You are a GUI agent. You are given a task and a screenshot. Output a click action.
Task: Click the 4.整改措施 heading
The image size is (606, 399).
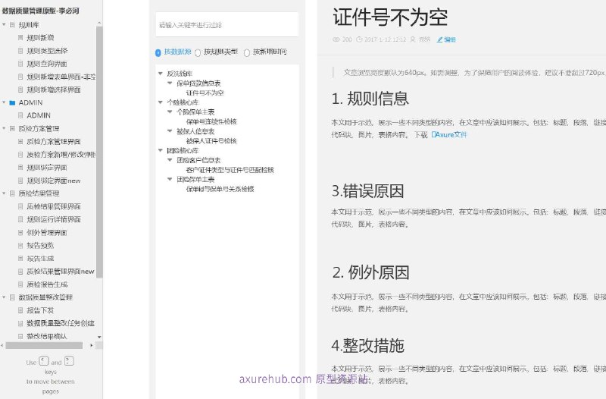click(x=368, y=346)
